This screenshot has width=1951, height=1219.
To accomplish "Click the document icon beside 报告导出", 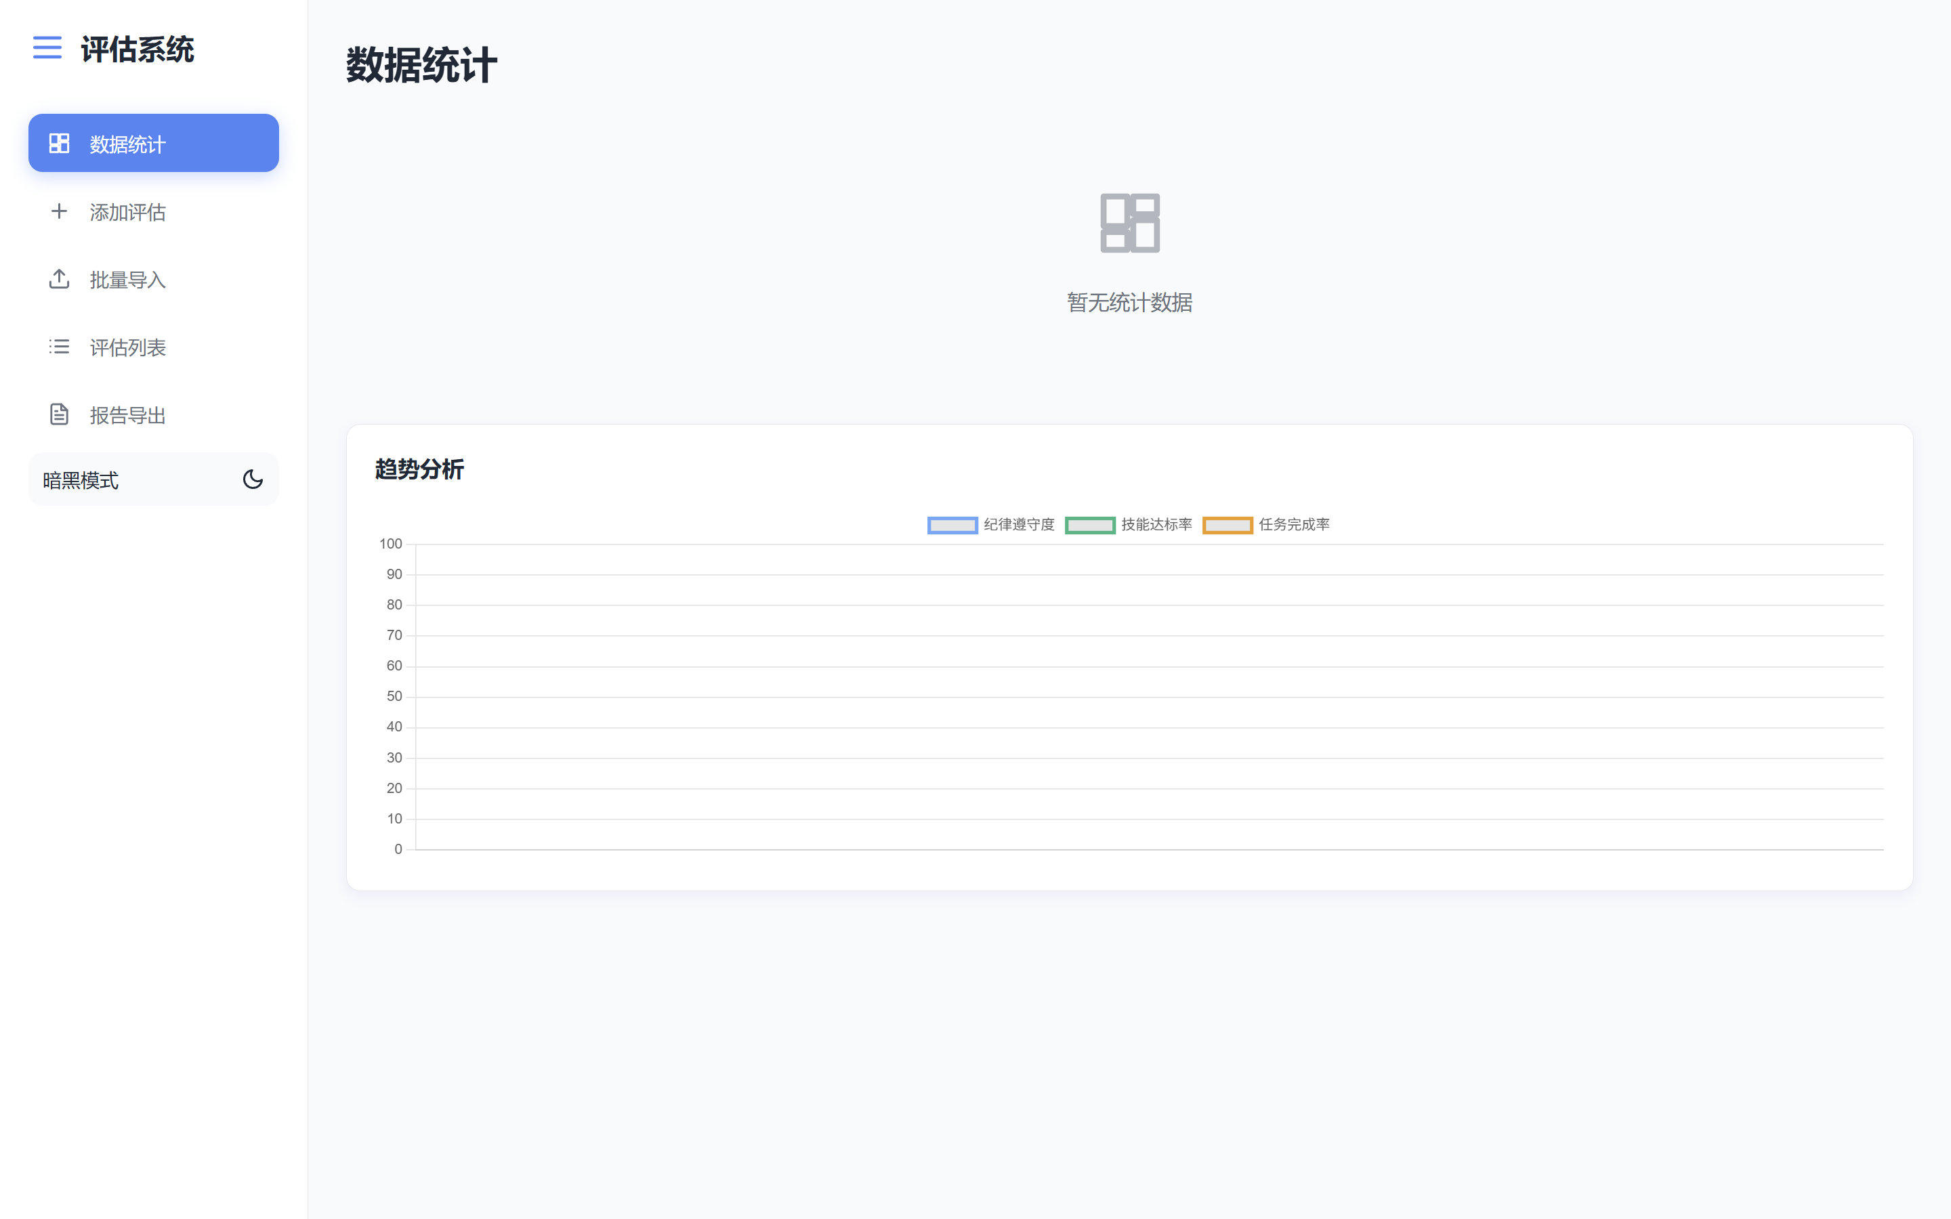I will click(x=60, y=414).
